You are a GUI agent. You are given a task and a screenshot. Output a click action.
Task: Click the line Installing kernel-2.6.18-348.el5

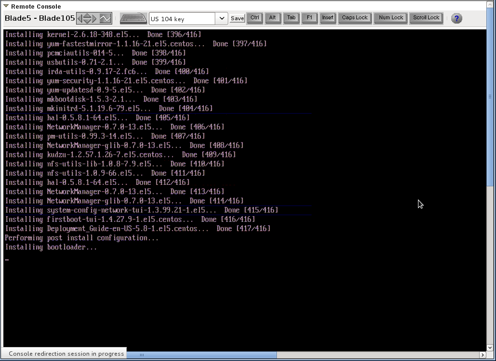[x=103, y=35]
